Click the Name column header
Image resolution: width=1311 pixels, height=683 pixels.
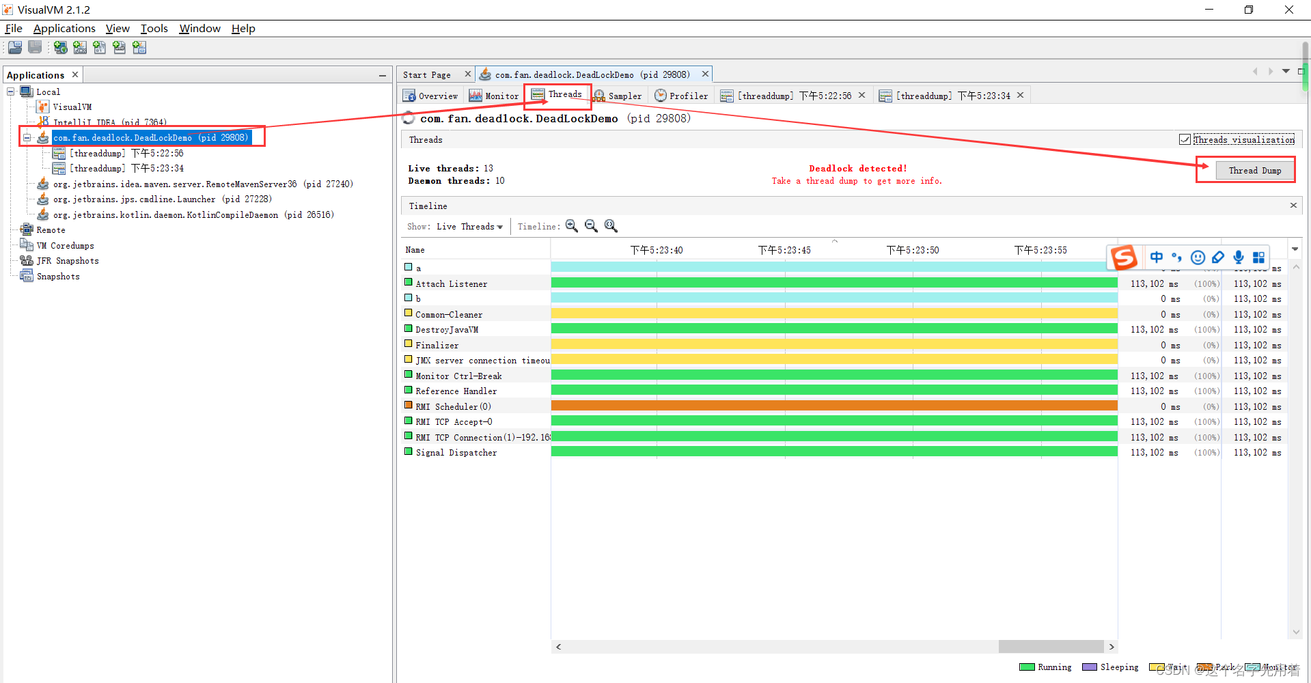(x=475, y=250)
